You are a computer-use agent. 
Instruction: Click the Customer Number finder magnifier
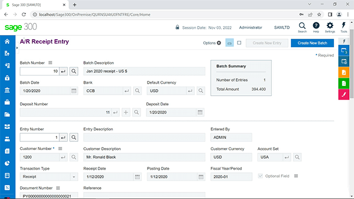[x=74, y=157]
